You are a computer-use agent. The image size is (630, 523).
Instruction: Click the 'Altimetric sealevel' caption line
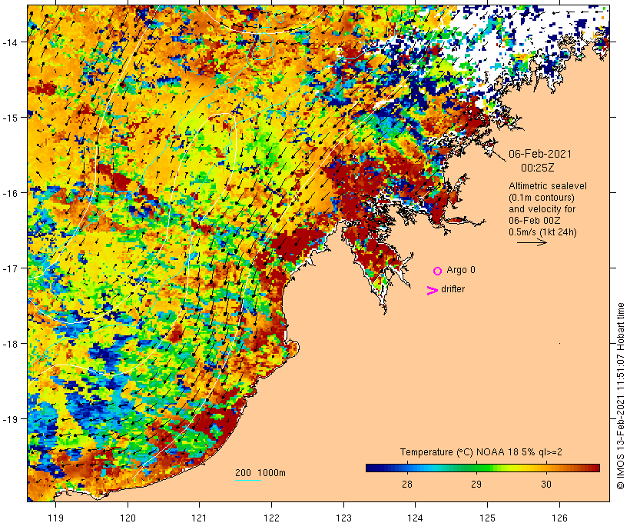[548, 186]
